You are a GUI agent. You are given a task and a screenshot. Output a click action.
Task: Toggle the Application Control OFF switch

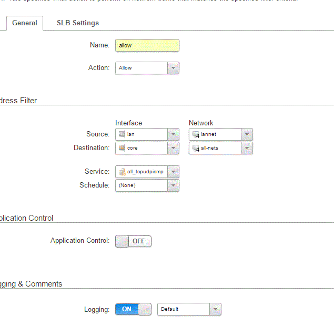tap(134, 241)
